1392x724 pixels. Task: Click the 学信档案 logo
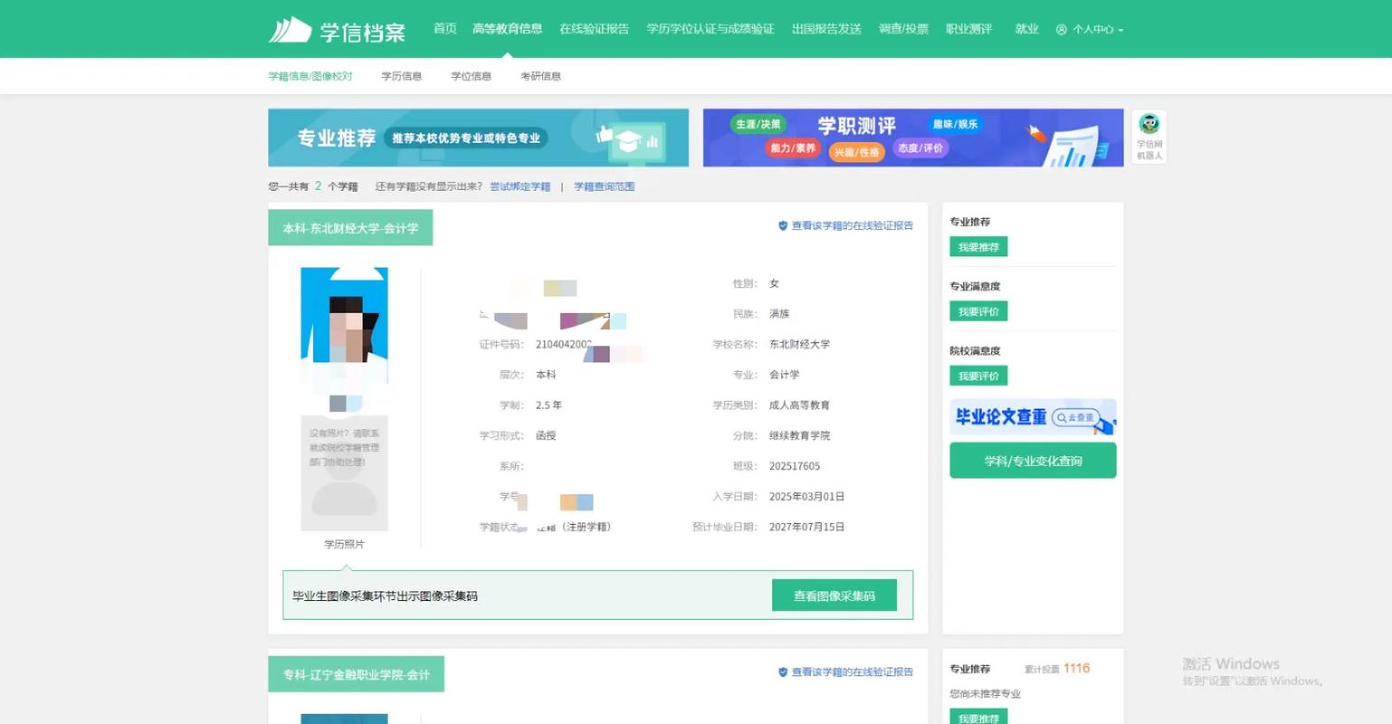pyautogui.click(x=338, y=31)
